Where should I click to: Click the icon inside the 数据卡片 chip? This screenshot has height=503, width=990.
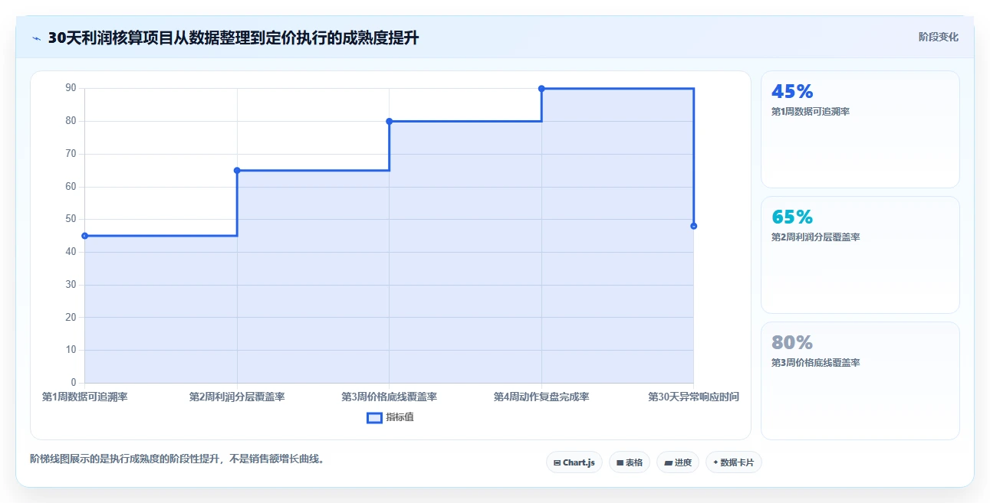715,462
